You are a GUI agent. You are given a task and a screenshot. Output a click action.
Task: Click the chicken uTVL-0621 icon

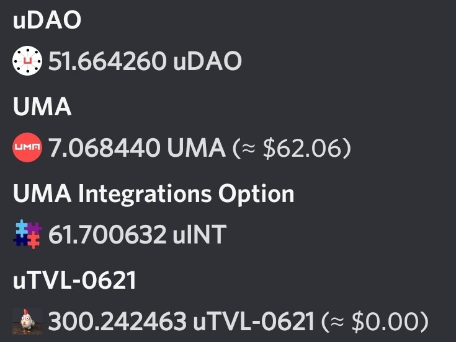27,322
